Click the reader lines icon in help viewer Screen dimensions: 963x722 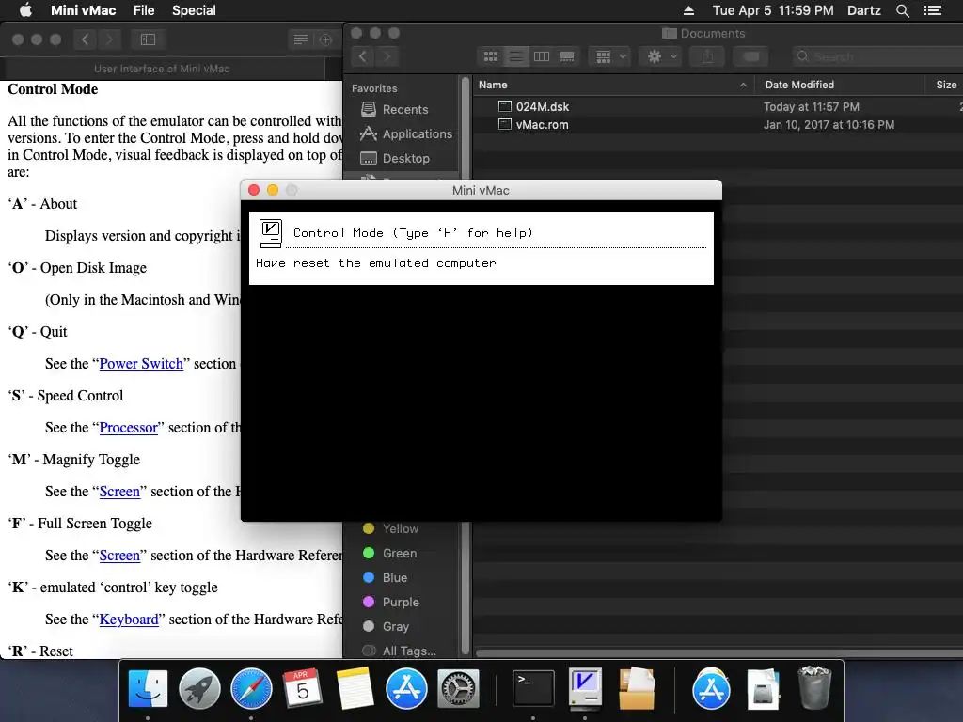tap(300, 39)
